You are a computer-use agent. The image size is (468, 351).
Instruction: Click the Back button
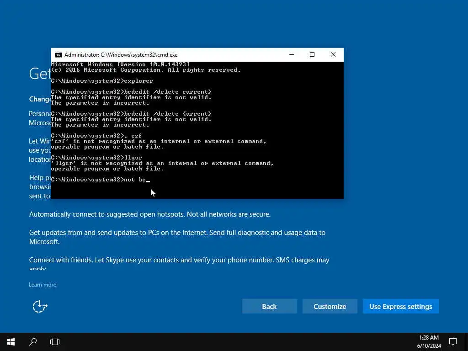[x=270, y=307]
